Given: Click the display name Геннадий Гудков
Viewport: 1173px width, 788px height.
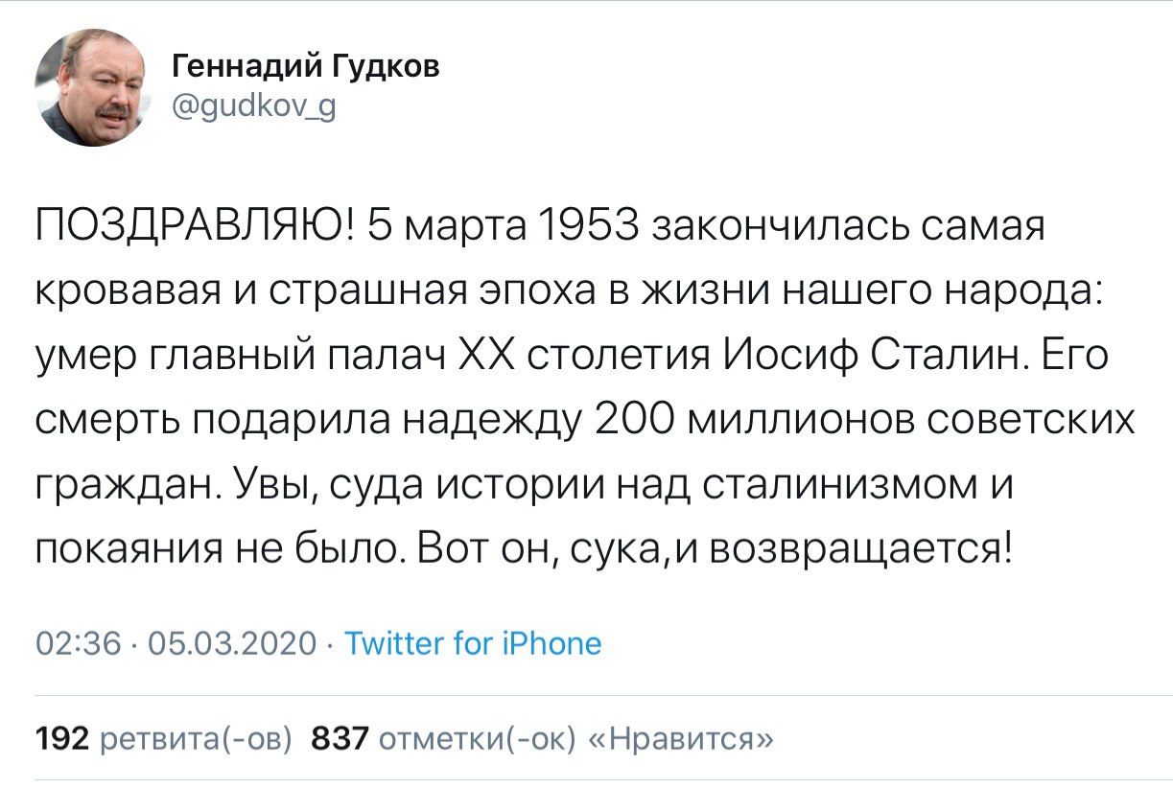Looking at the screenshot, I should pos(306,67).
